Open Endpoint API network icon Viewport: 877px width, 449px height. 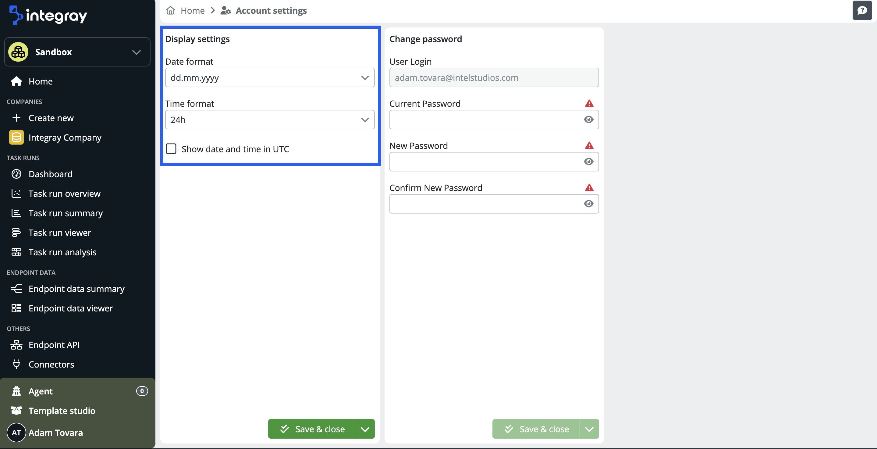pos(16,345)
